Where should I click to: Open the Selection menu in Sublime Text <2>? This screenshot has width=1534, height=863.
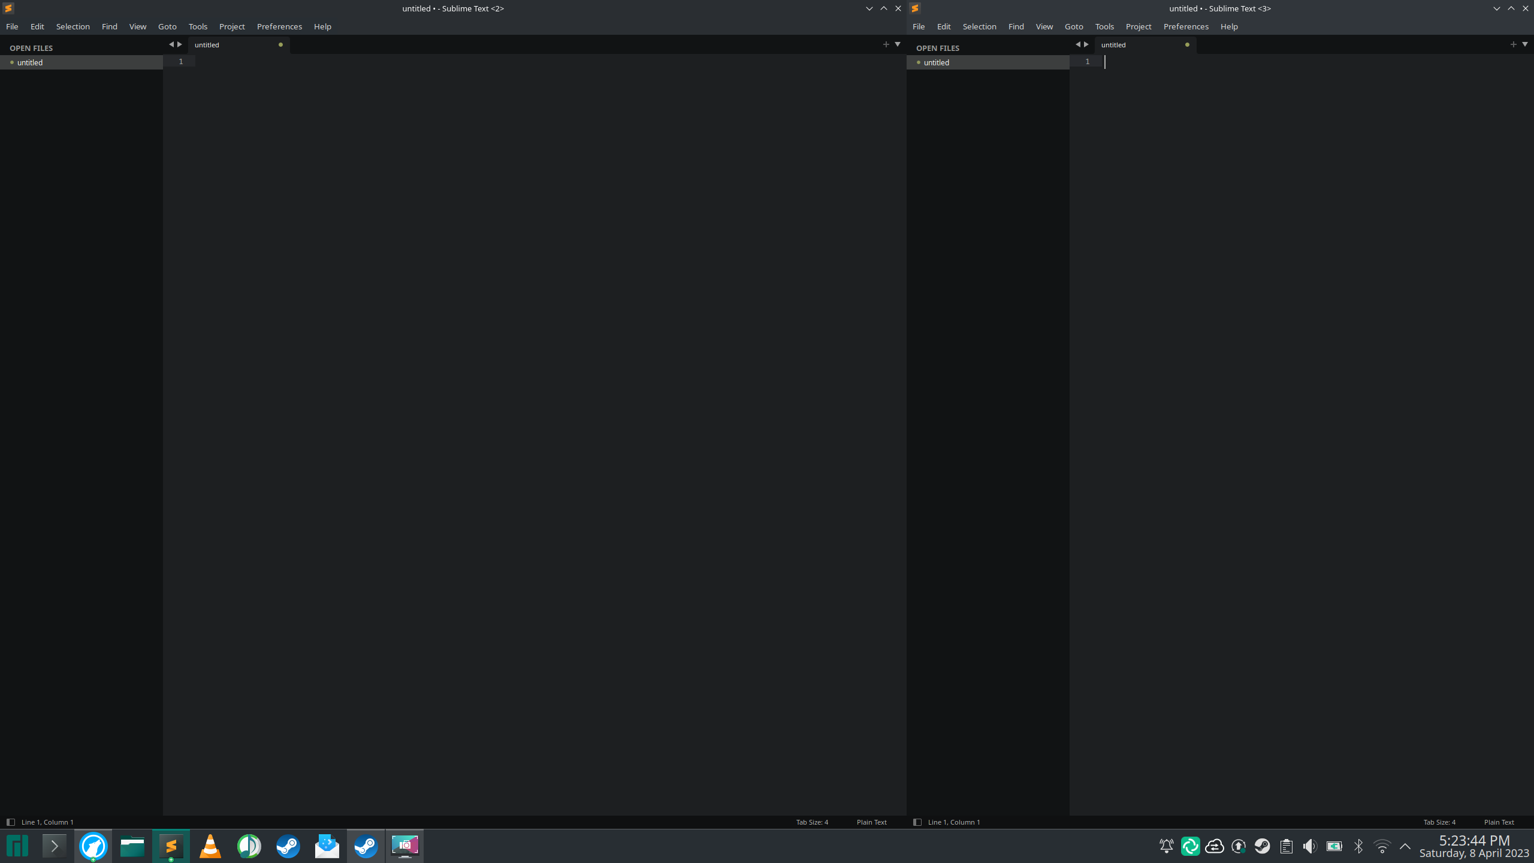(x=73, y=26)
